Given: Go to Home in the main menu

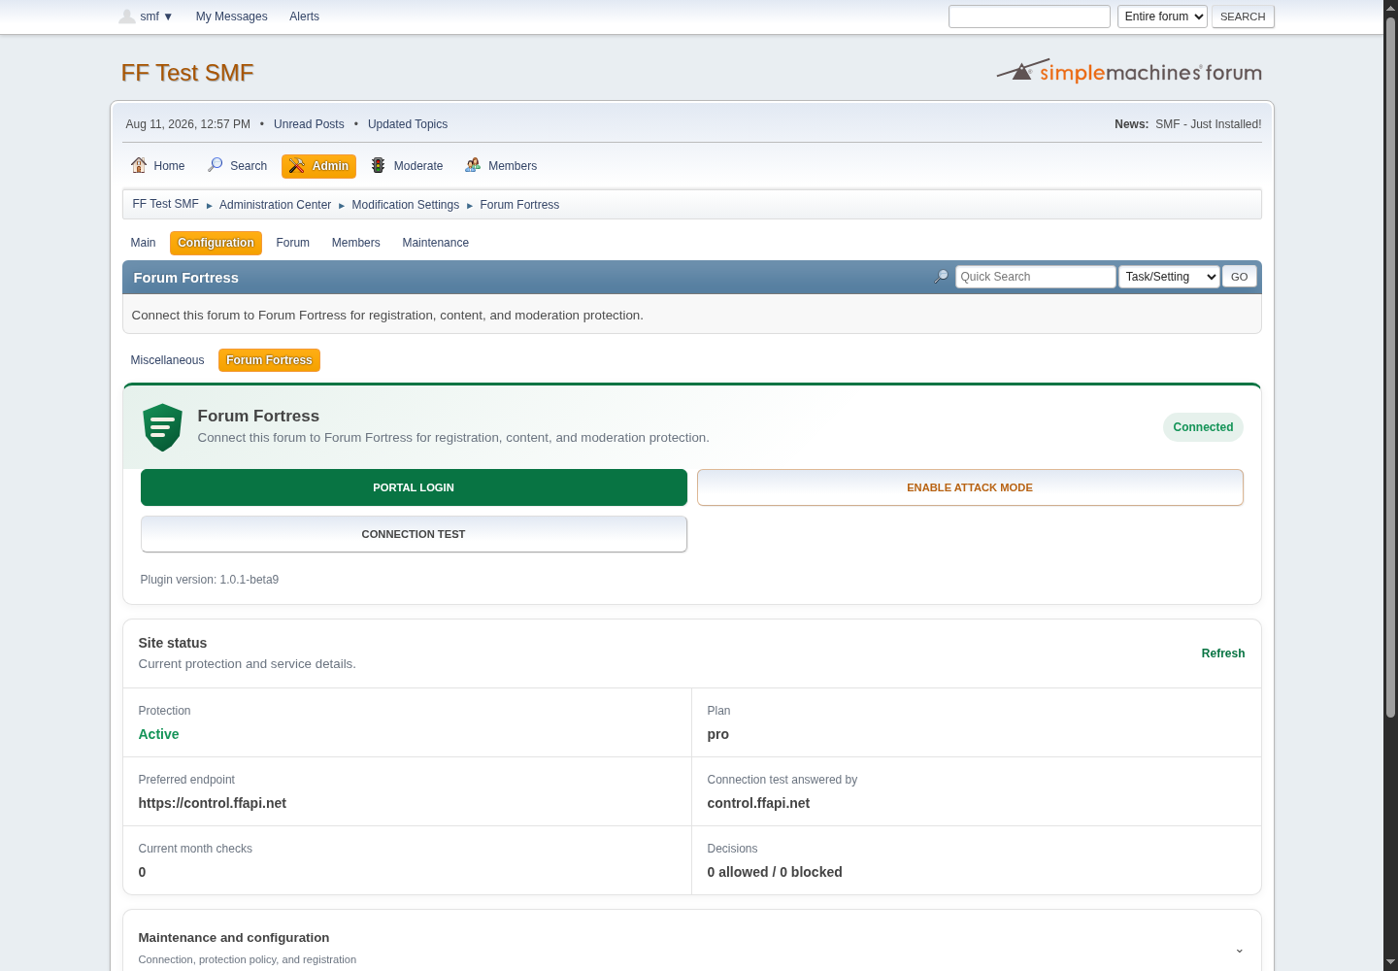Looking at the screenshot, I should 157,166.
